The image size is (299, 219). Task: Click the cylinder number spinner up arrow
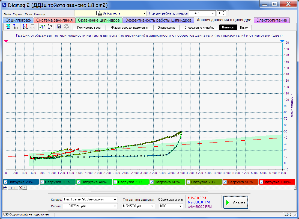coord(224,12)
